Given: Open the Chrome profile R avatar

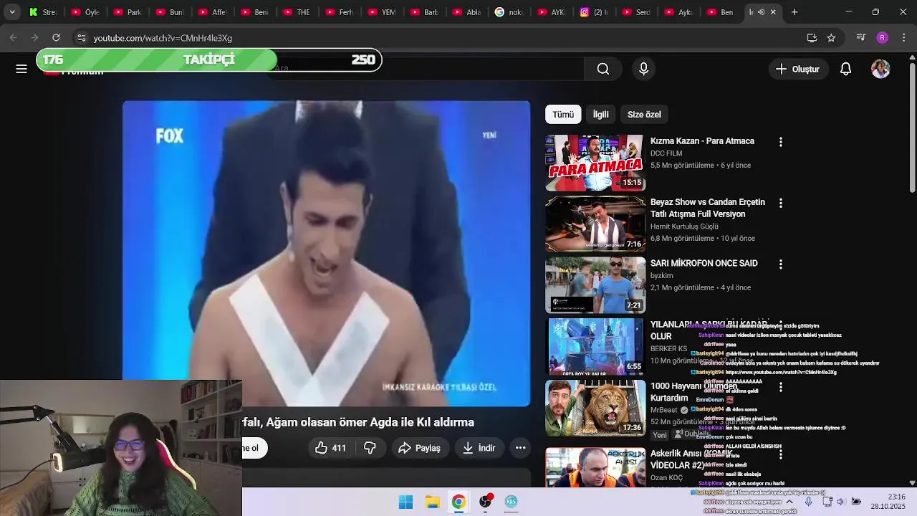Looking at the screenshot, I should [x=882, y=38].
